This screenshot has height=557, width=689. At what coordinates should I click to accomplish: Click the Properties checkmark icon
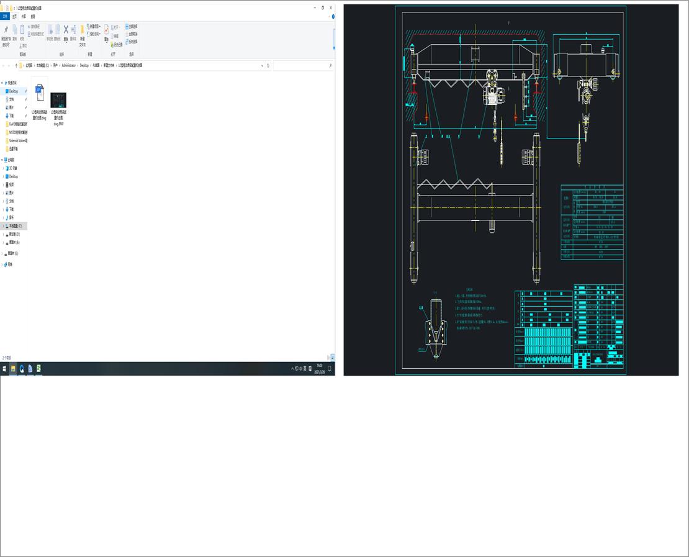[x=106, y=30]
